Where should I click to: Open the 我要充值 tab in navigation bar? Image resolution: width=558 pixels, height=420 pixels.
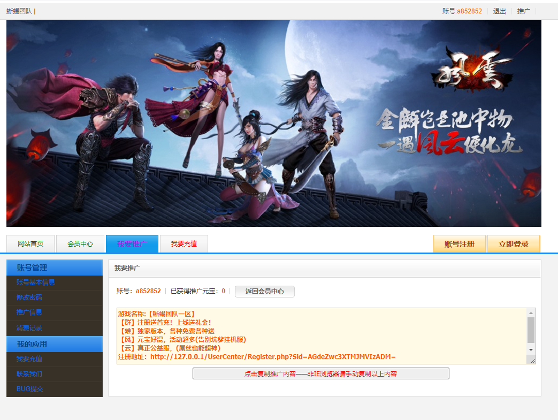point(184,244)
